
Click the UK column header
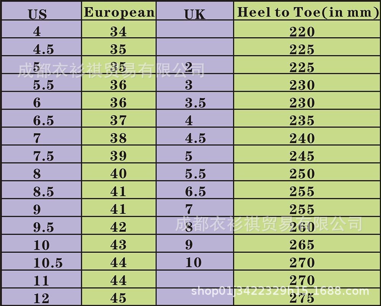[x=195, y=14]
